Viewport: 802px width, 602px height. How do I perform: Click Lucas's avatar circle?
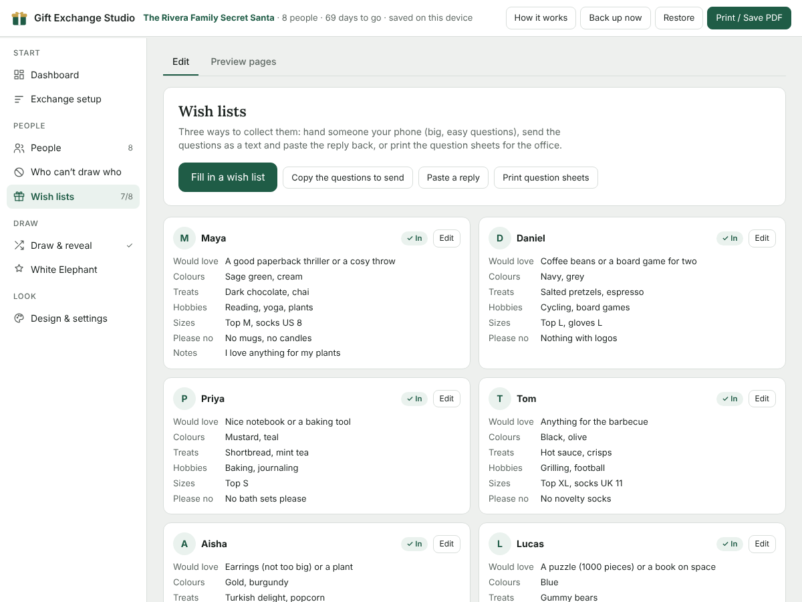(x=500, y=544)
